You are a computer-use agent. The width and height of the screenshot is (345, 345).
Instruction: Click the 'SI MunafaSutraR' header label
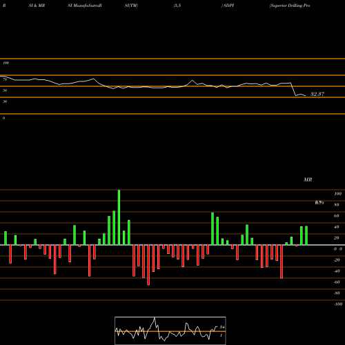[85, 6]
